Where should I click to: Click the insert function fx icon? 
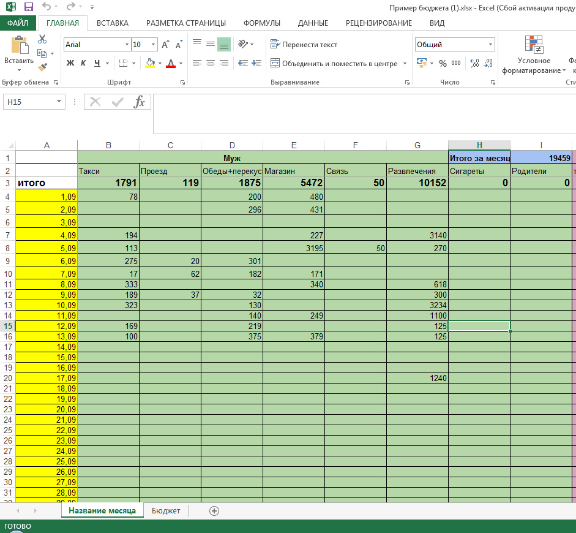click(x=139, y=102)
